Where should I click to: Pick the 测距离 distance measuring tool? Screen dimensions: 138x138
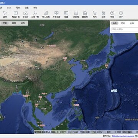[76, 15]
